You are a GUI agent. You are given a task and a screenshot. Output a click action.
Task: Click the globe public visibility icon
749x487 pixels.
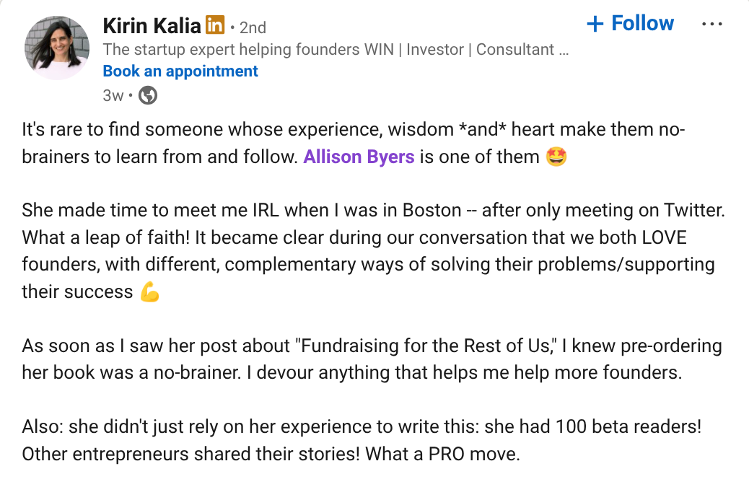tap(148, 95)
